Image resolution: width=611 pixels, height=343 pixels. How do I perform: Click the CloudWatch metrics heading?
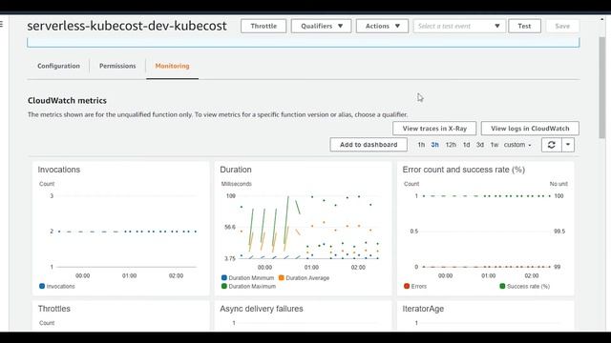pos(67,101)
